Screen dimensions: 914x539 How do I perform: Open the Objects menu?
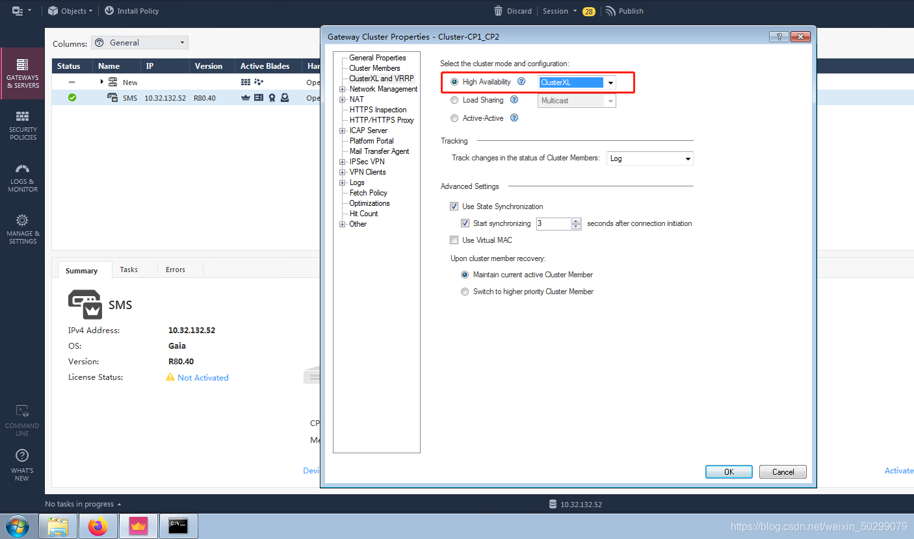coord(70,11)
